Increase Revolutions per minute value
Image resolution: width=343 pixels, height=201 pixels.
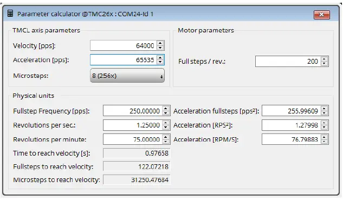coord(166,137)
